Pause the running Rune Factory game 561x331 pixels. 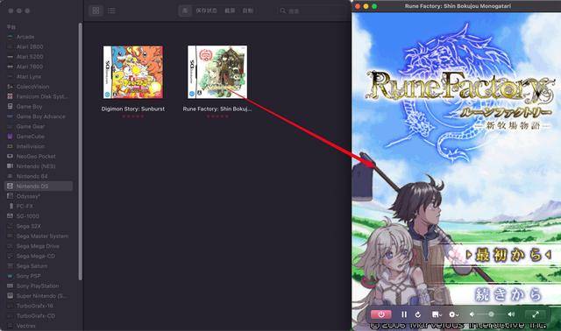(x=404, y=314)
